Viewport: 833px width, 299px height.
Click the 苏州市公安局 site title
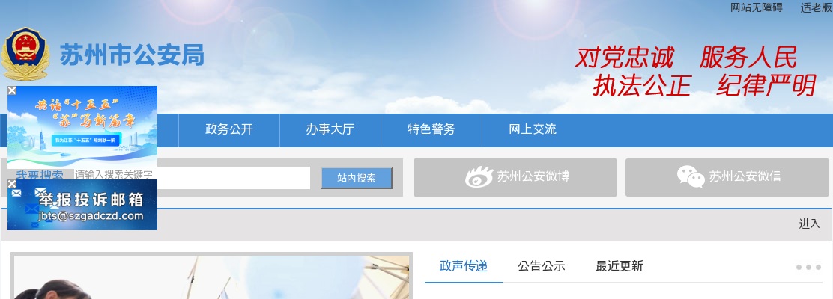pos(132,55)
